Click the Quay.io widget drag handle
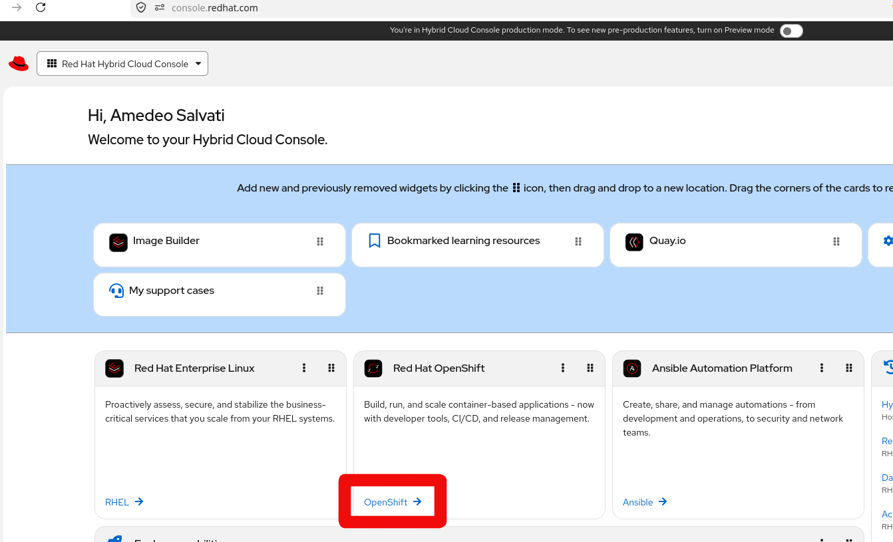893x542 pixels. point(836,241)
